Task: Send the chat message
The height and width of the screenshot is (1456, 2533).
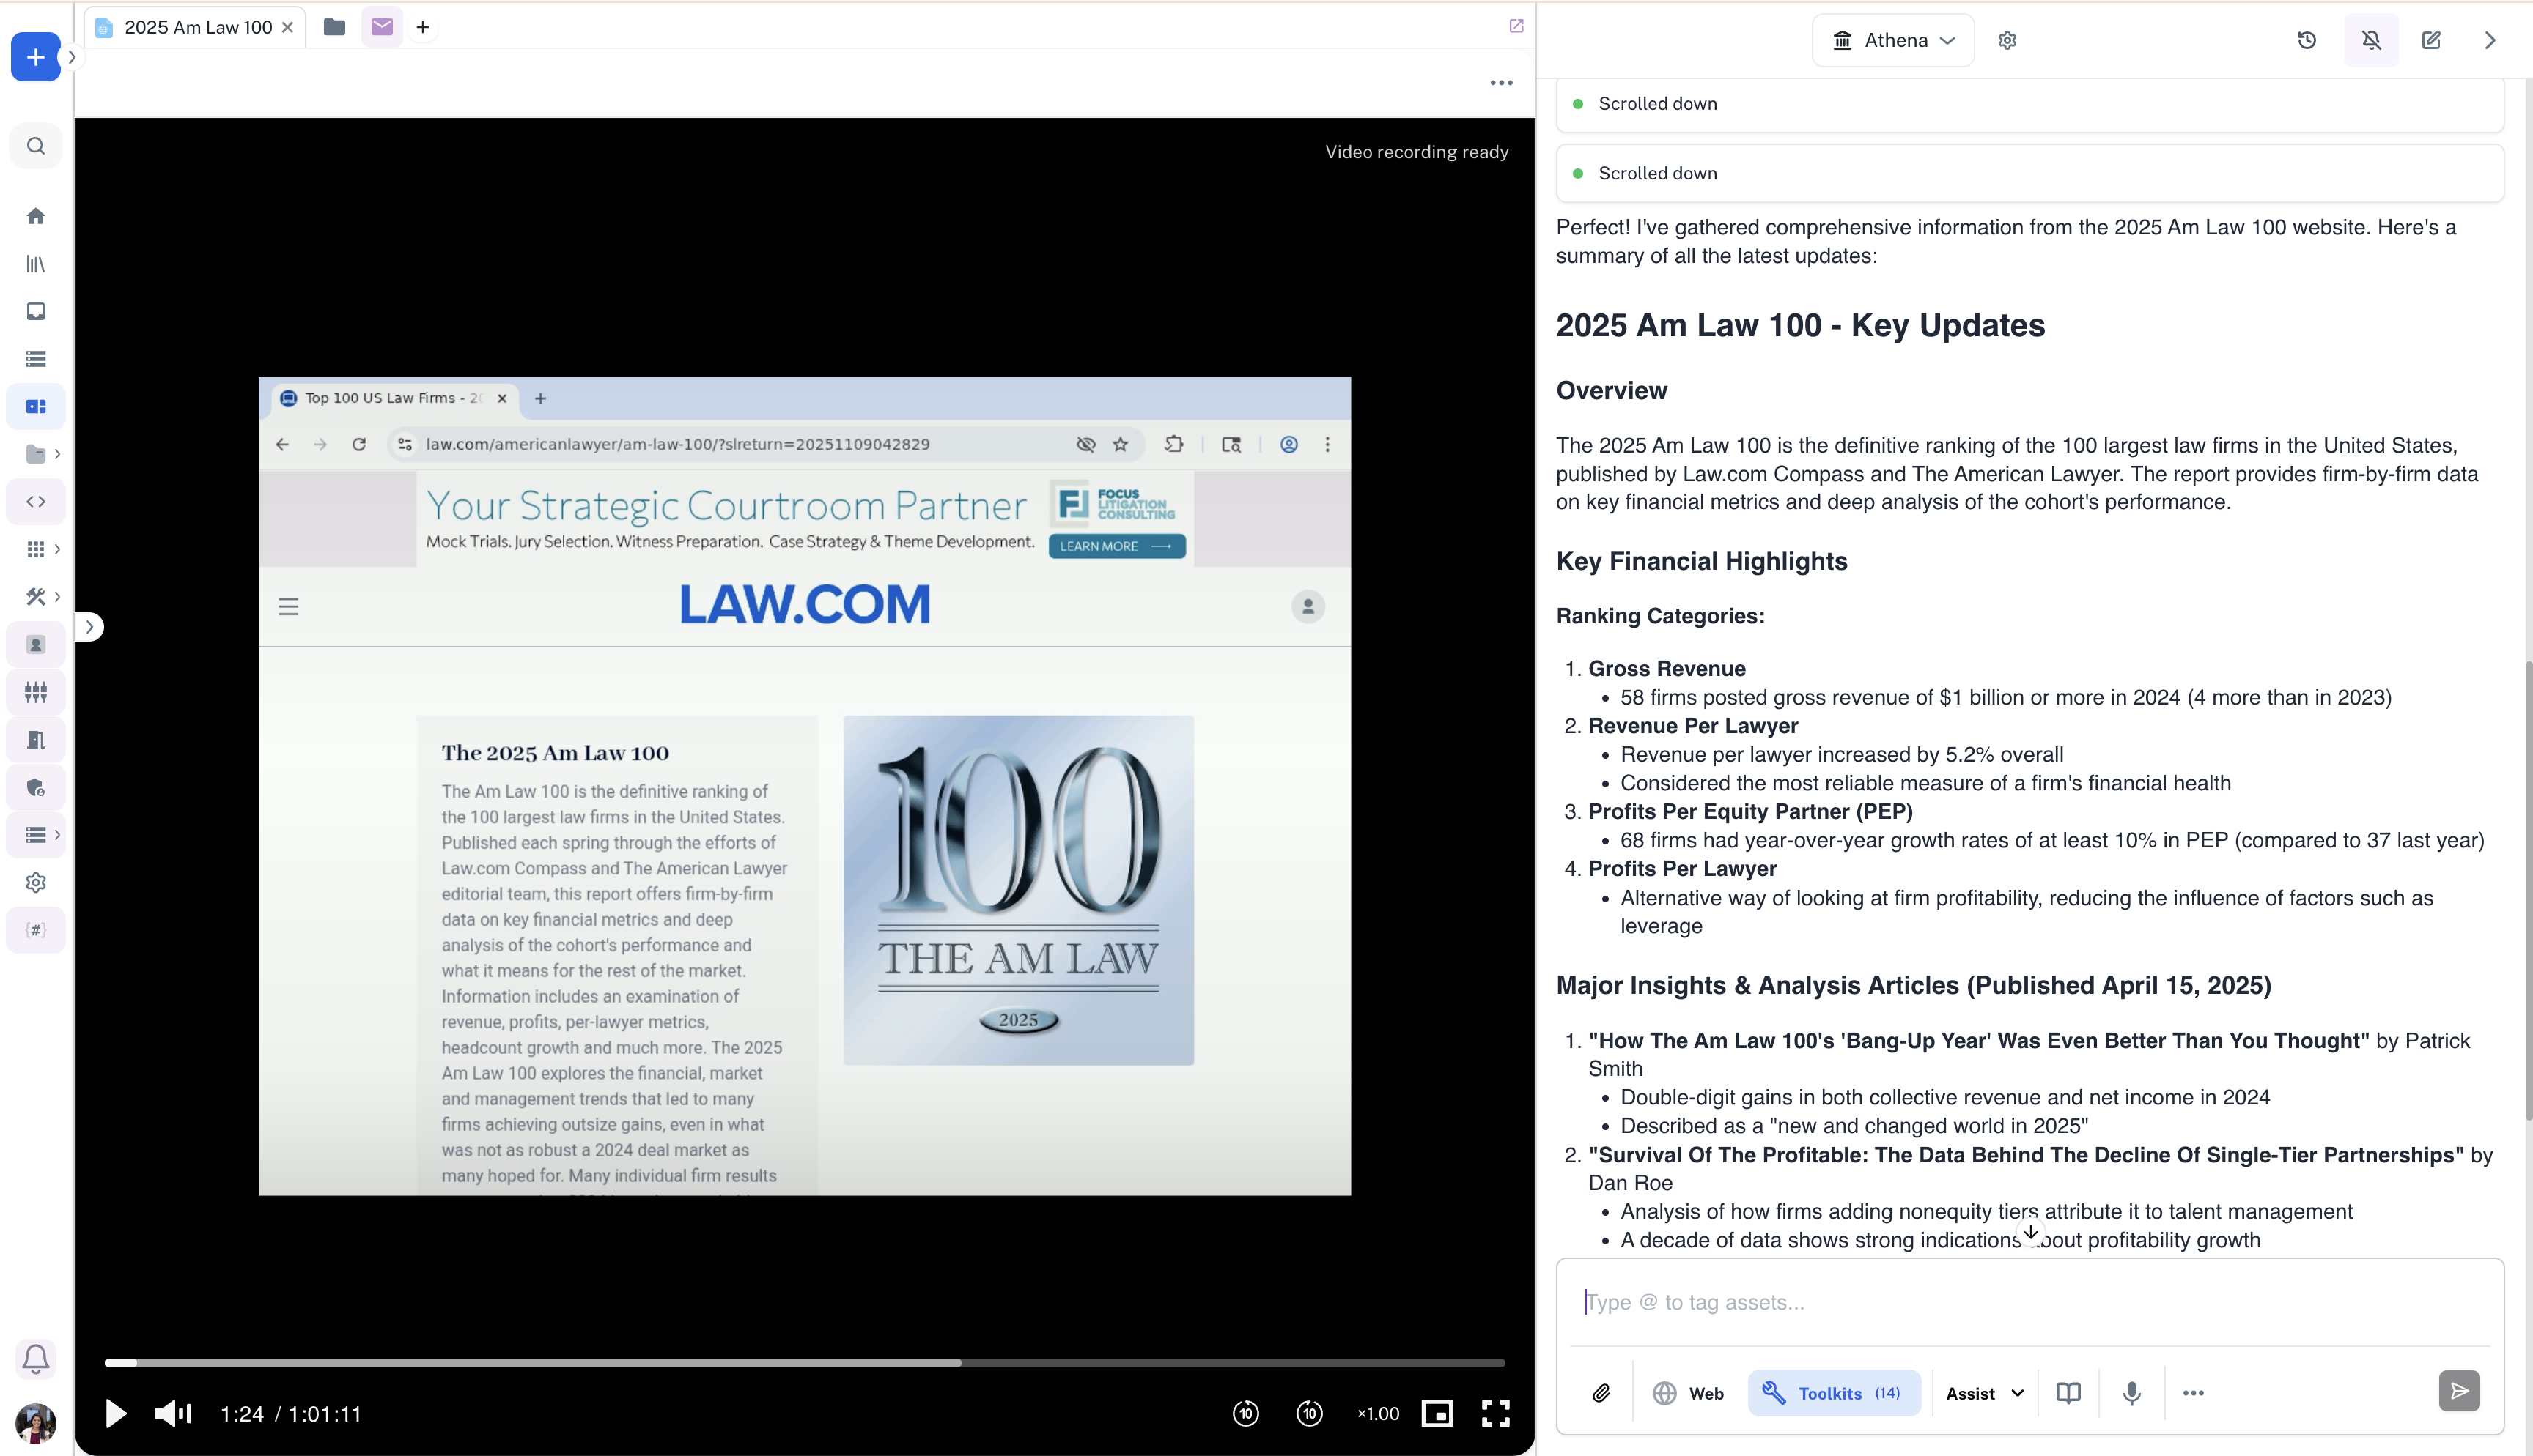Action: click(x=2458, y=1391)
